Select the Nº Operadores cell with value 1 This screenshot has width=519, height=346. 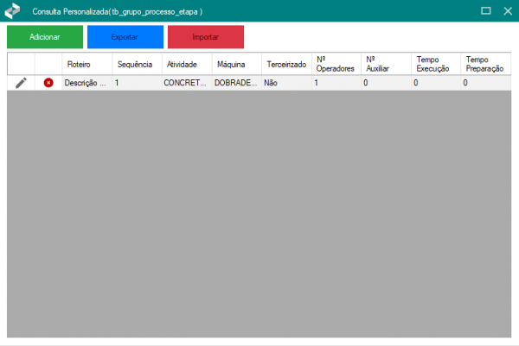(336, 83)
